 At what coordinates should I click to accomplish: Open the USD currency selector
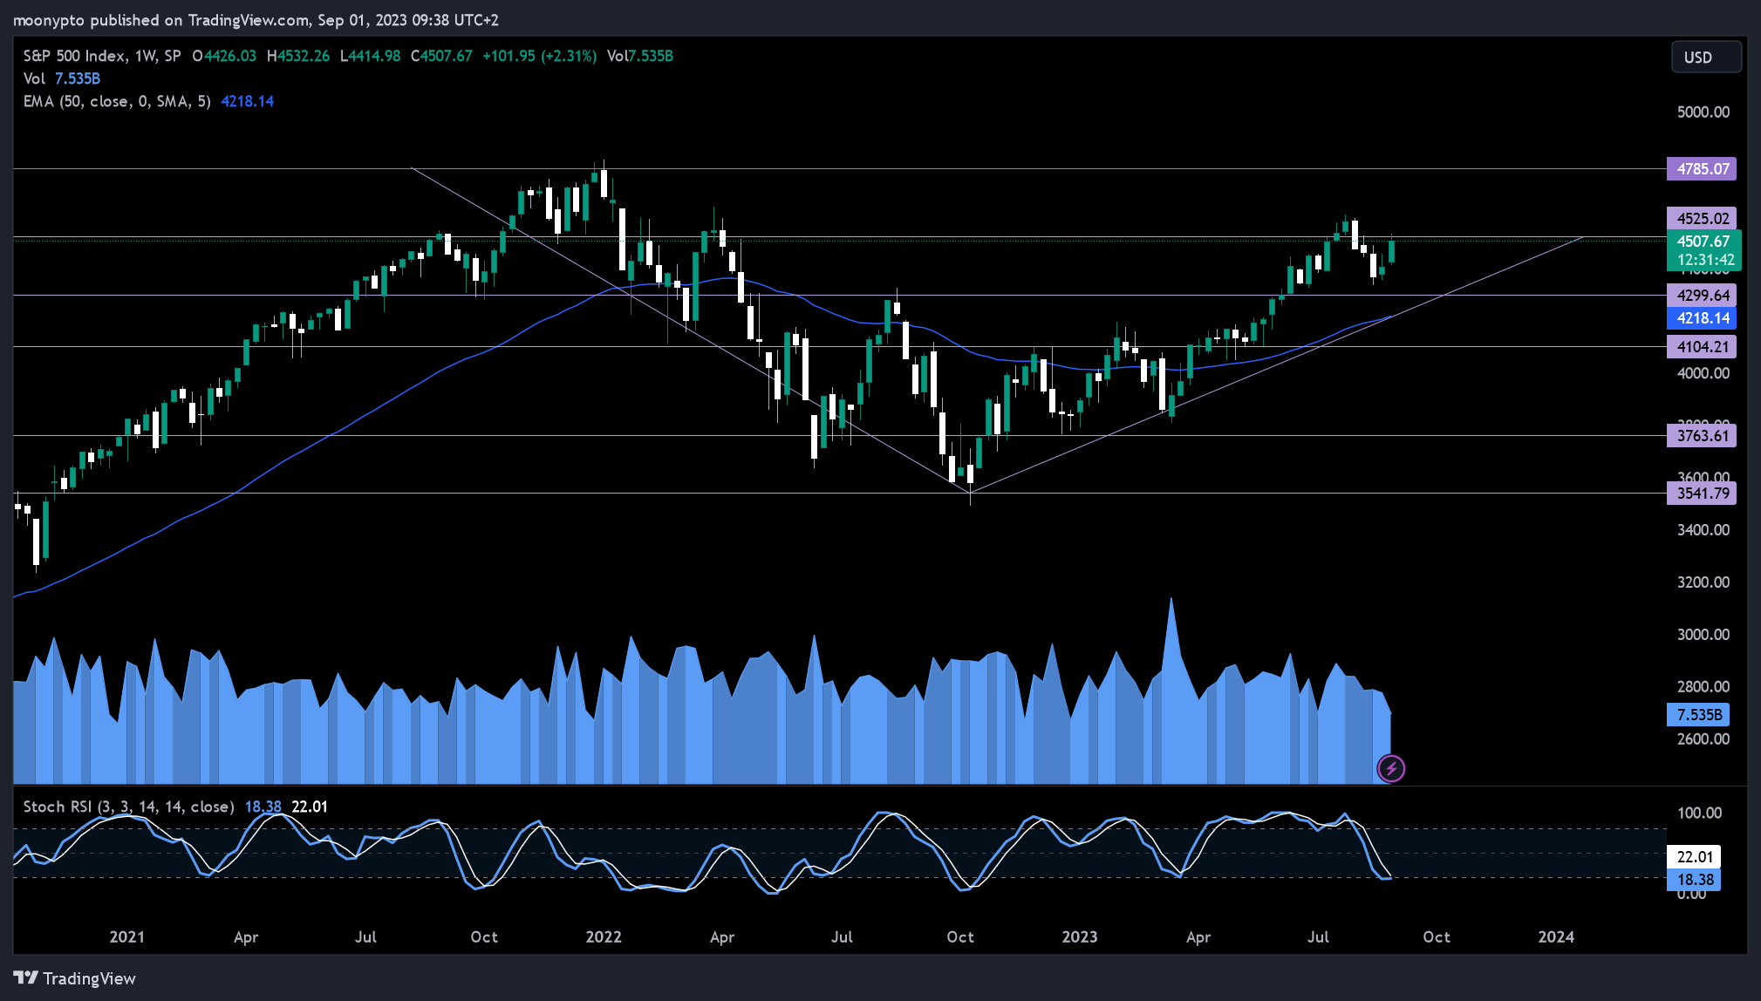tap(1706, 58)
